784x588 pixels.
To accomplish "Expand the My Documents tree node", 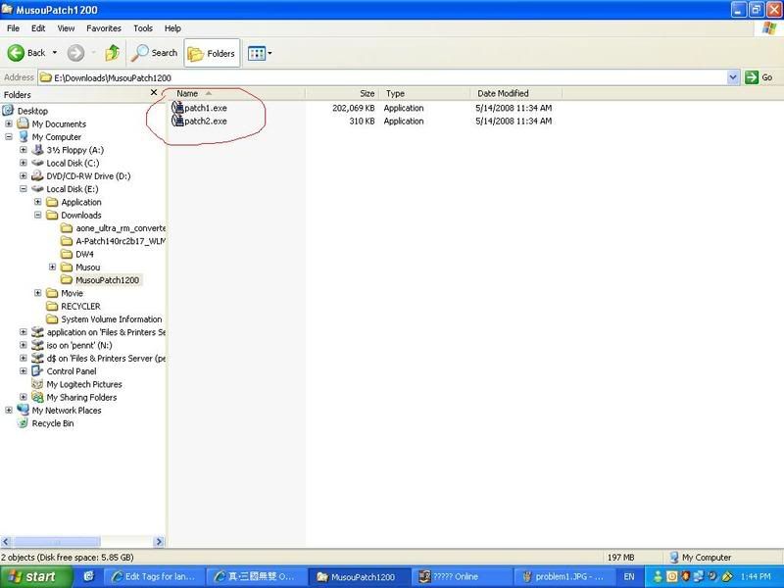I will point(10,124).
